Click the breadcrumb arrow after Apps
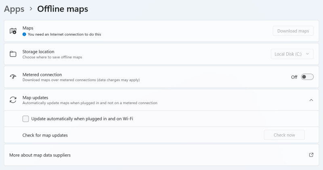The width and height of the screenshot is (323, 170). pos(31,9)
